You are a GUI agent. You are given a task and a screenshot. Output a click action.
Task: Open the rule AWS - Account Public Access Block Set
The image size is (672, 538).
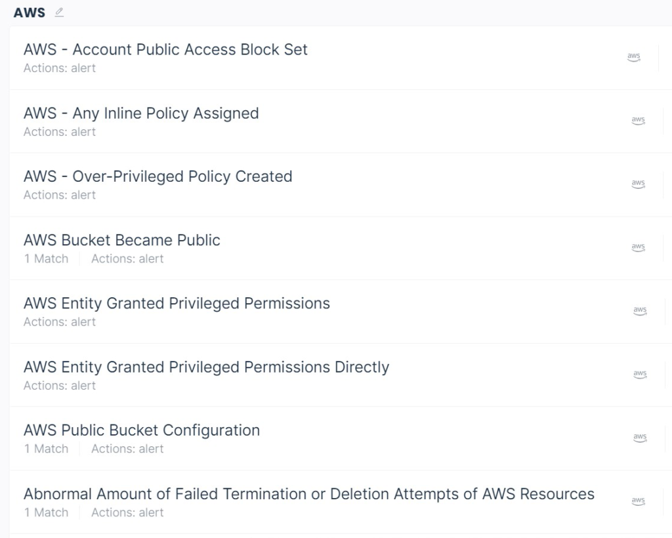[165, 49]
